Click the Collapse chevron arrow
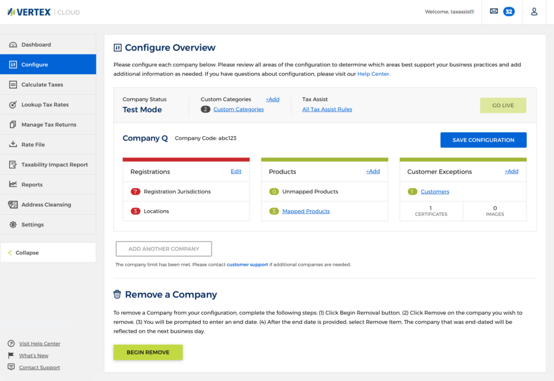Screen dimensions: 554x381 click(x=10, y=253)
